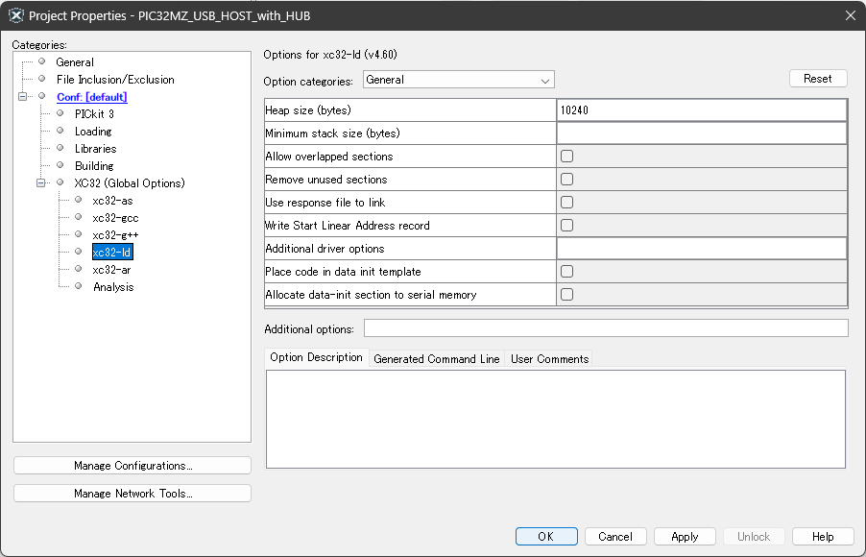Select the xc32-gcc tree node

point(115,218)
